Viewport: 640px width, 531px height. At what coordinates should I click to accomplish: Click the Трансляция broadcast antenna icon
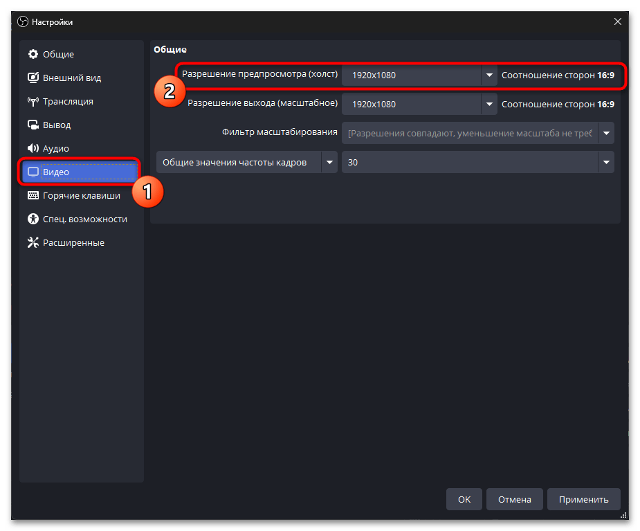point(33,102)
